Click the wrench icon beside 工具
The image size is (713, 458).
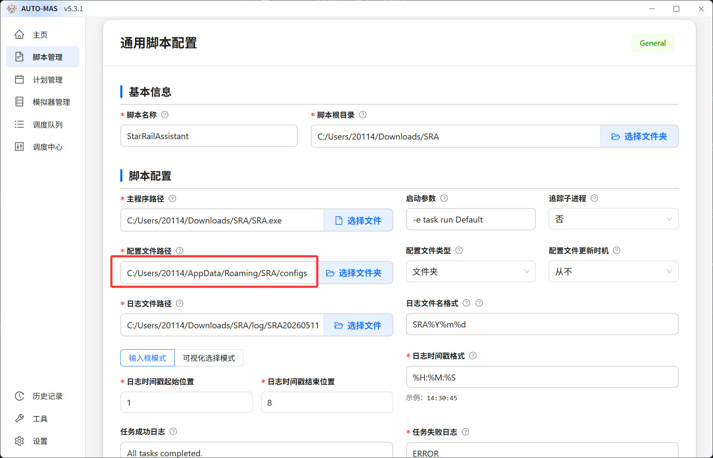pyautogui.click(x=19, y=419)
